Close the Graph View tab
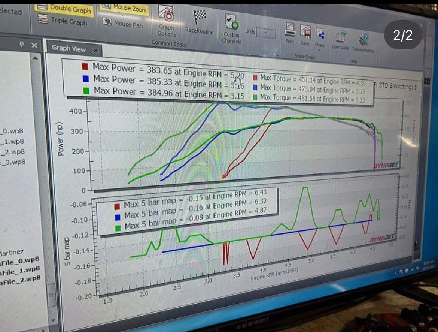The image size is (438, 332). 96,49
